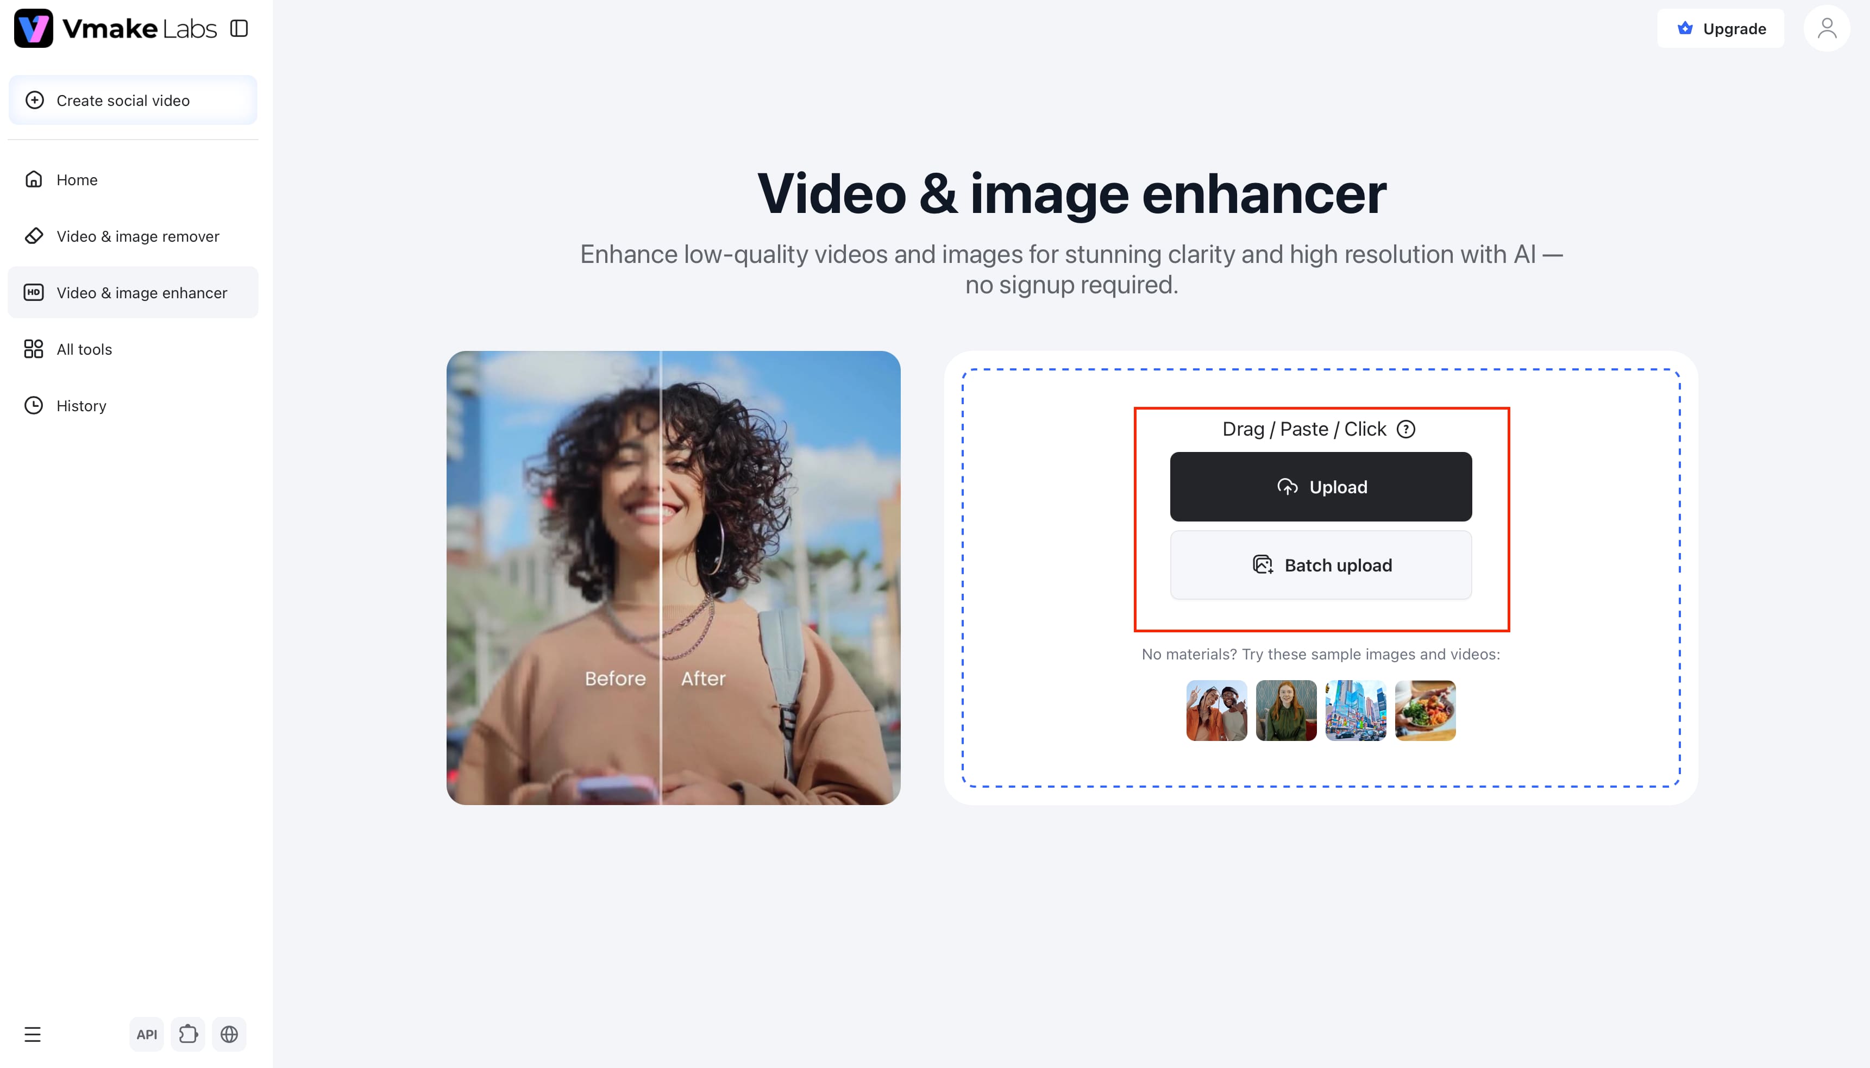Open Video & image remover
The image size is (1870, 1068).
[x=133, y=236]
